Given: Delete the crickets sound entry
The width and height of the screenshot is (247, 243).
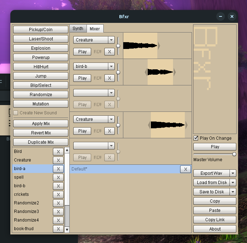Looking at the screenshot, I should pos(58,194).
